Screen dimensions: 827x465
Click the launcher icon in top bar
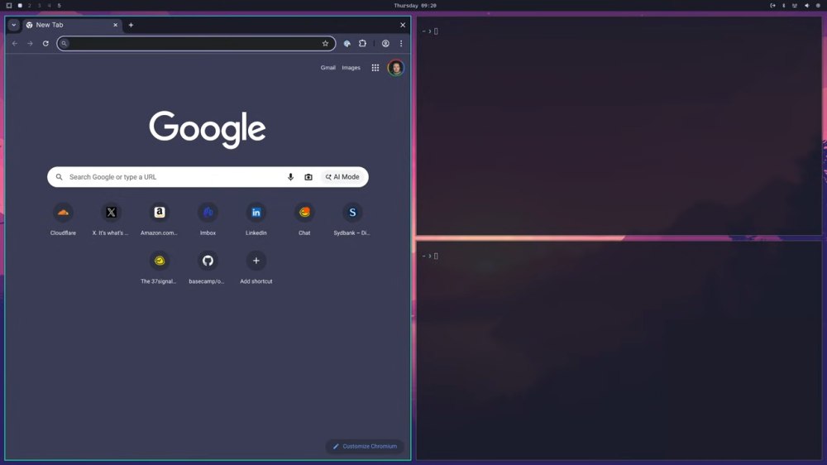click(x=9, y=5)
